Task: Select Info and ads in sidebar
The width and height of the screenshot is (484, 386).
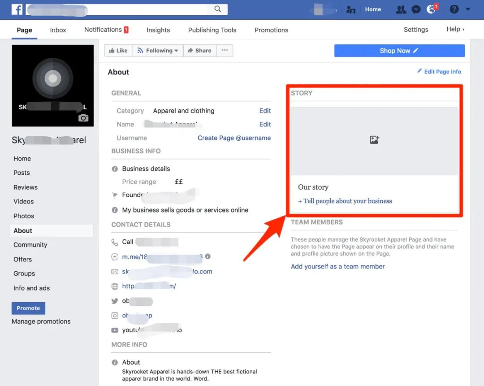Action: coord(31,288)
